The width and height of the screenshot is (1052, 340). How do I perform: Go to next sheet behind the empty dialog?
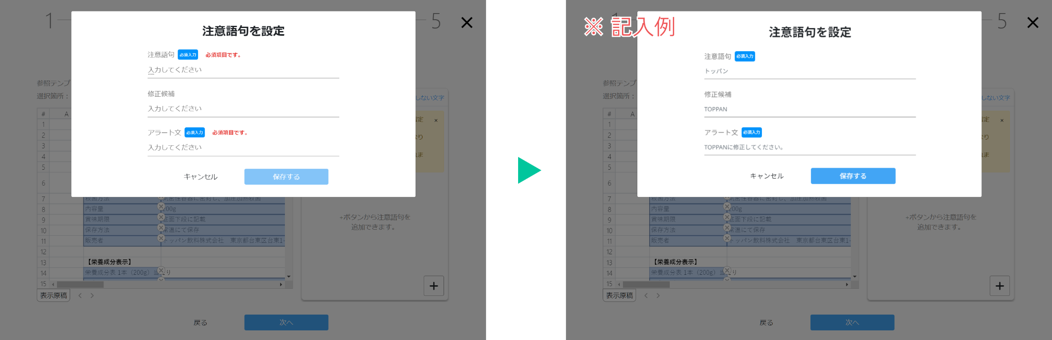(92, 296)
